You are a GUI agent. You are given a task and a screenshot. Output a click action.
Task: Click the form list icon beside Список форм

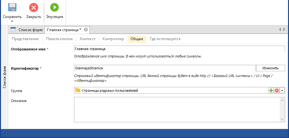pos(13,30)
